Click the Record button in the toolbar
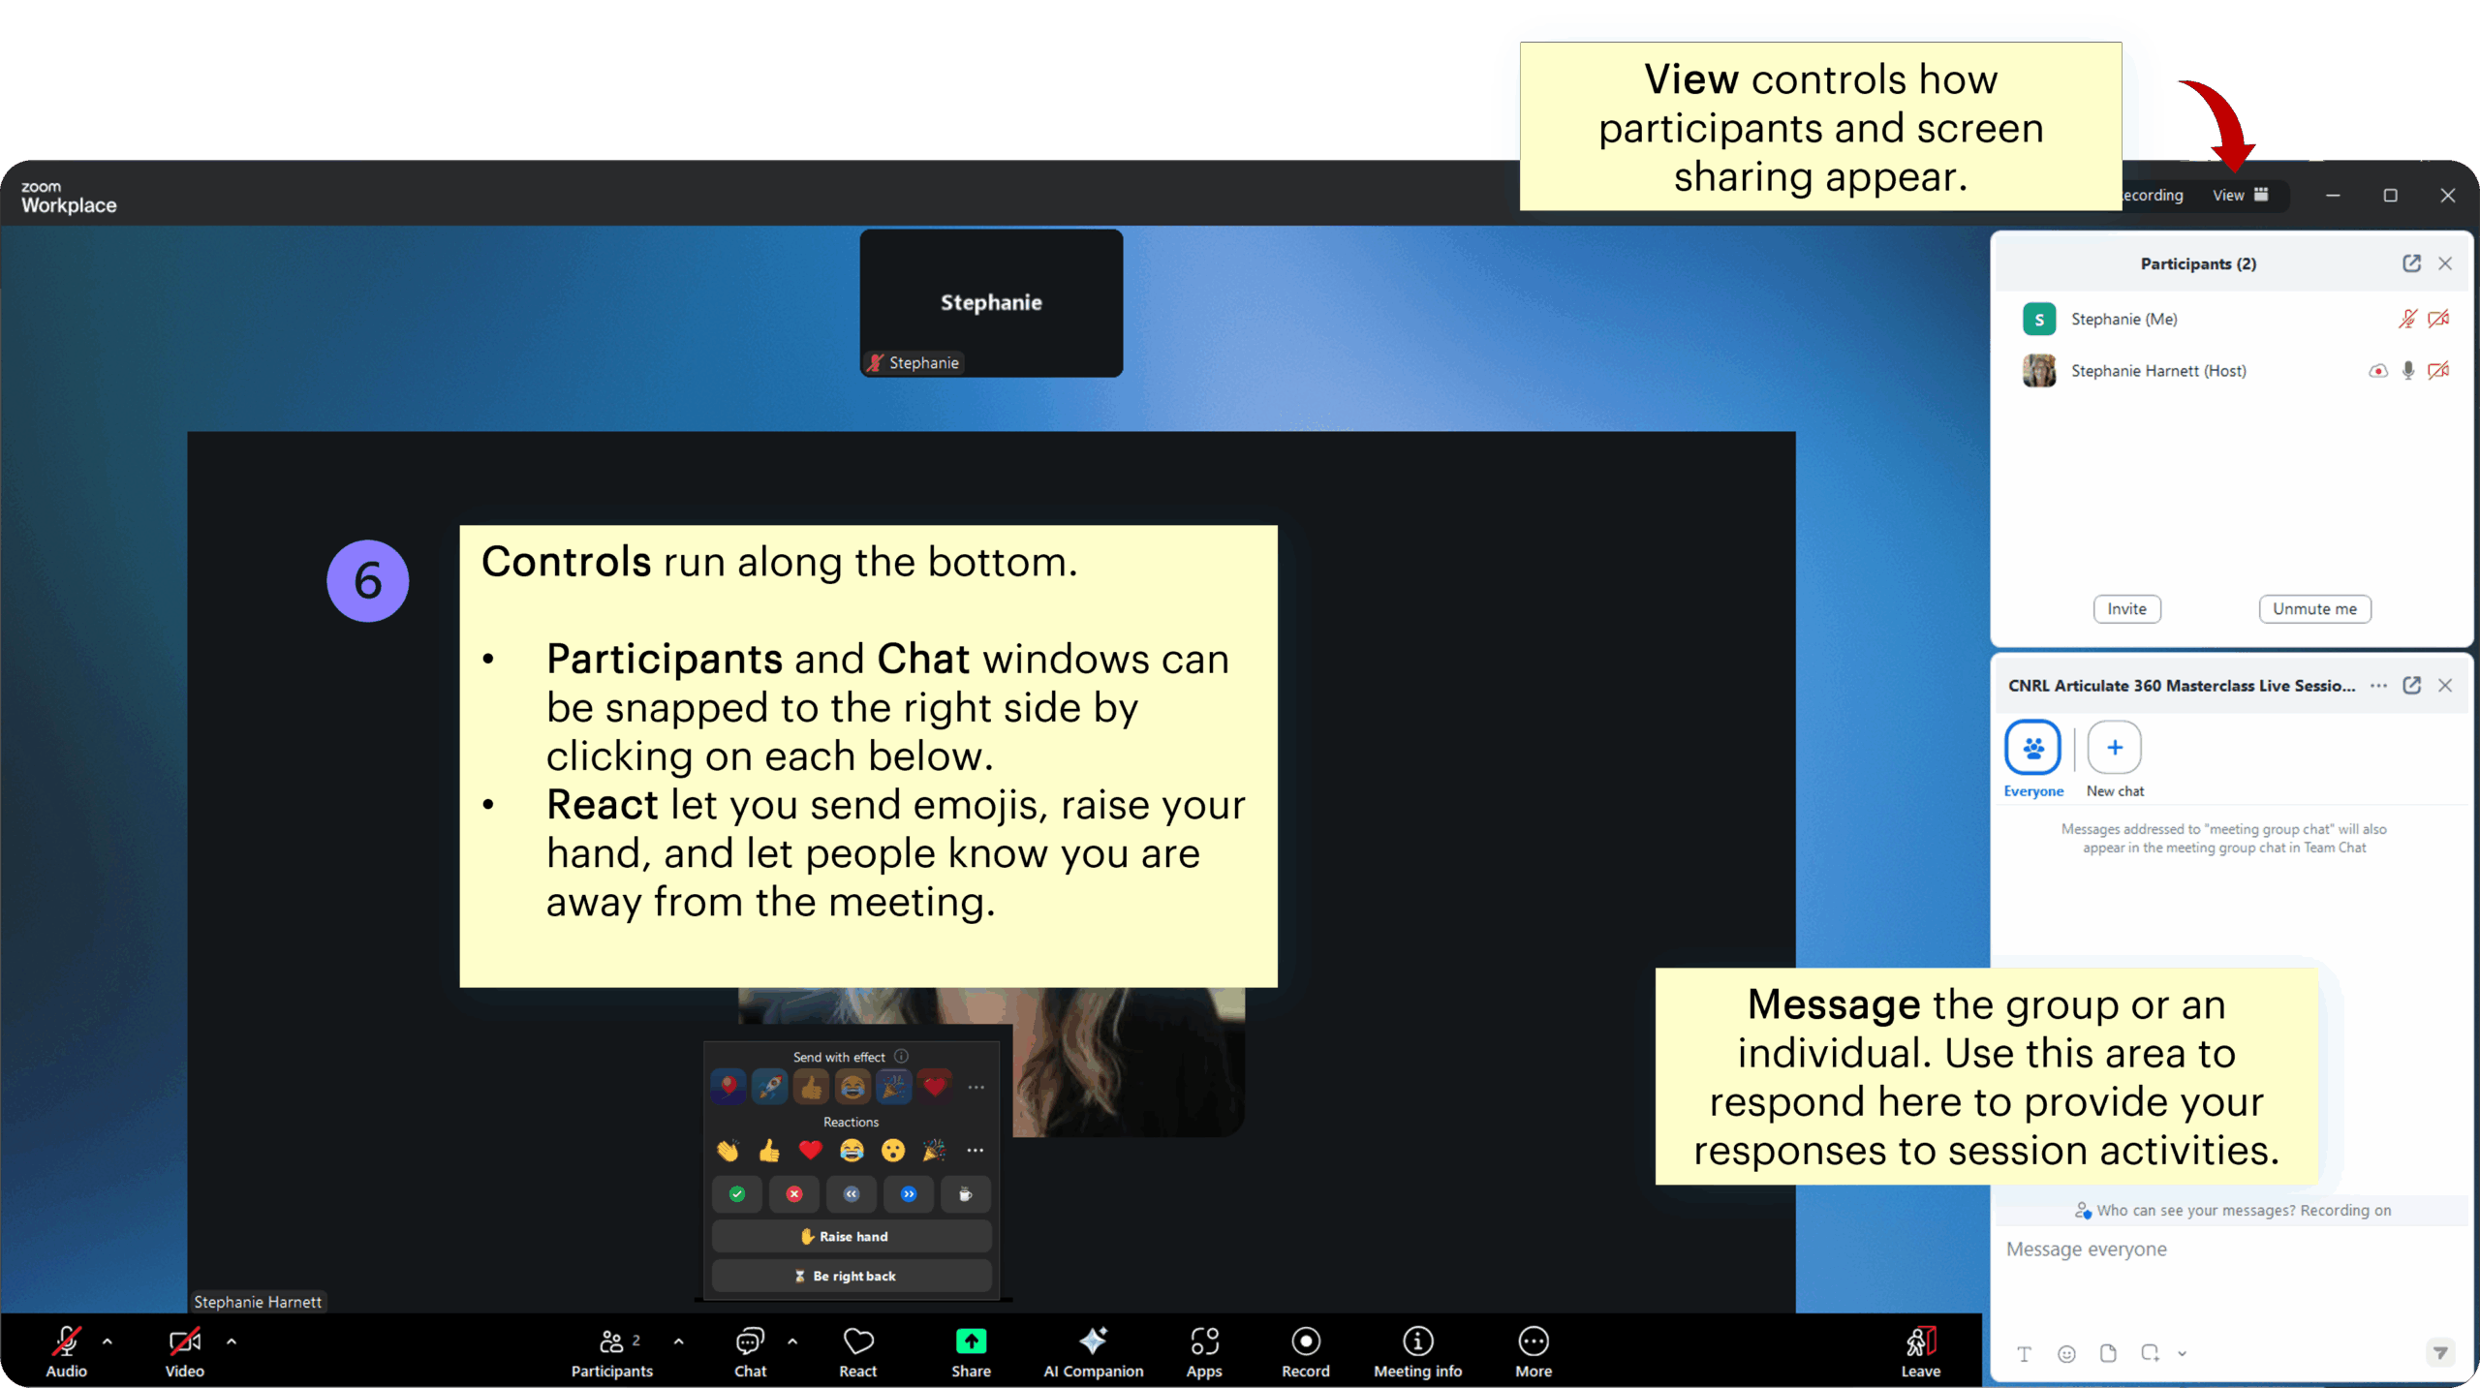Viewport: 2480px width, 1388px height. click(1306, 1351)
